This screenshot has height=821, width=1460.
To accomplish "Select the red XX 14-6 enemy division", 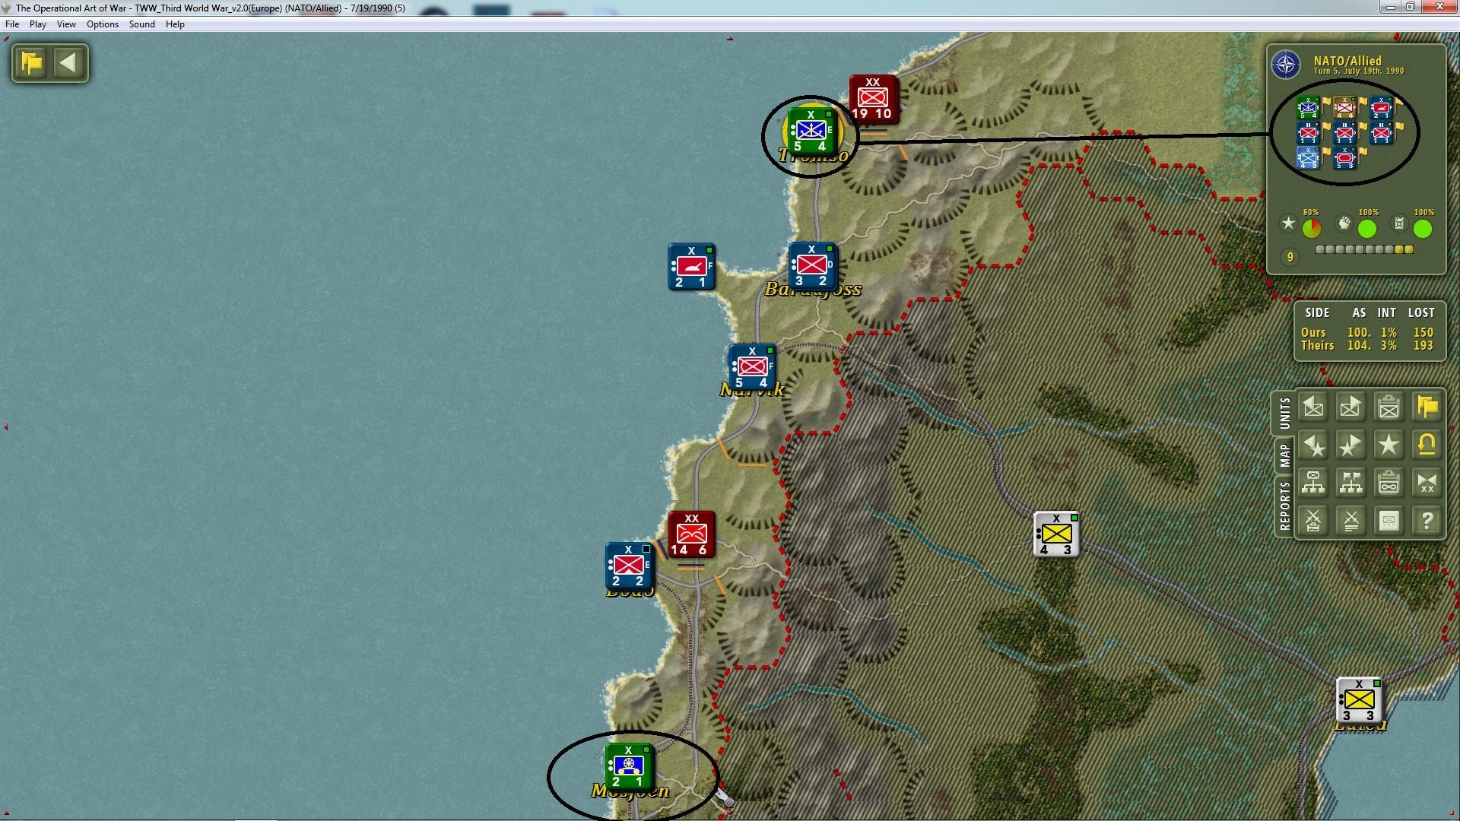I will (x=691, y=534).
